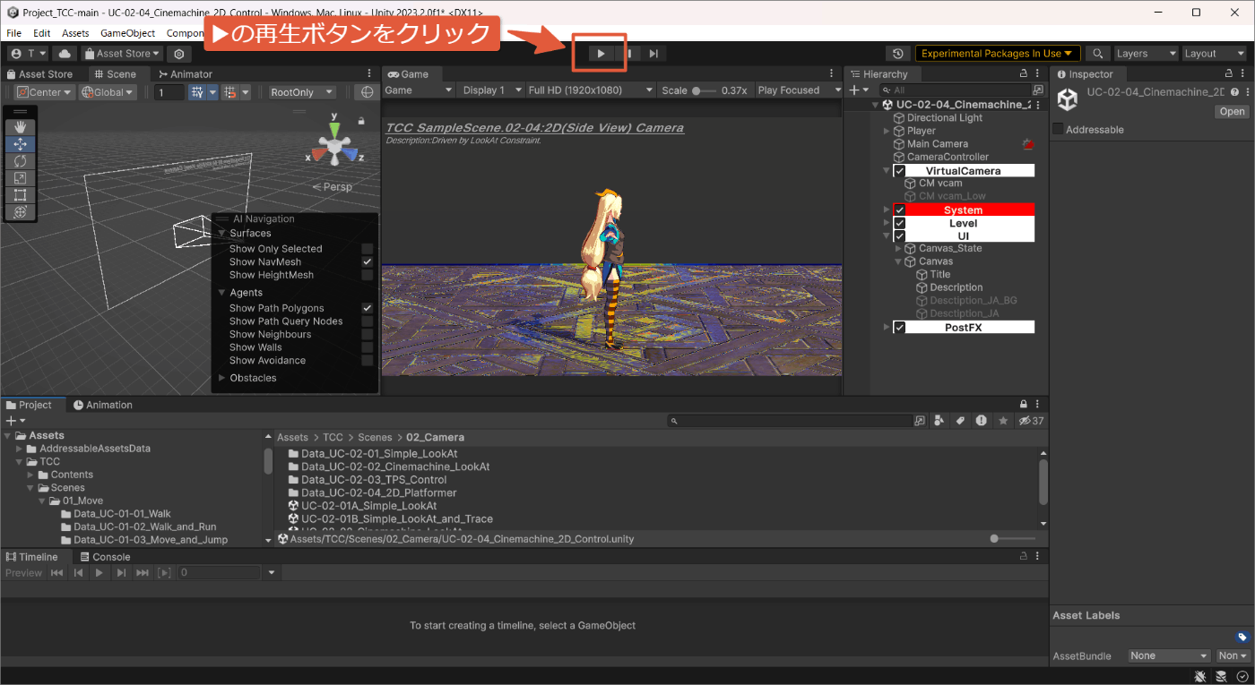Lock the Hierarchy panel
This screenshot has width=1255, height=685.
[1024, 74]
